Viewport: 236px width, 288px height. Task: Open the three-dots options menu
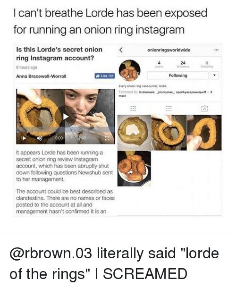pyautogui.click(x=216, y=50)
